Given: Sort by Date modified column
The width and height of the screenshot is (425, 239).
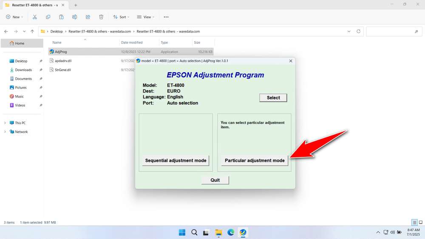Looking at the screenshot, I should tap(132, 43).
